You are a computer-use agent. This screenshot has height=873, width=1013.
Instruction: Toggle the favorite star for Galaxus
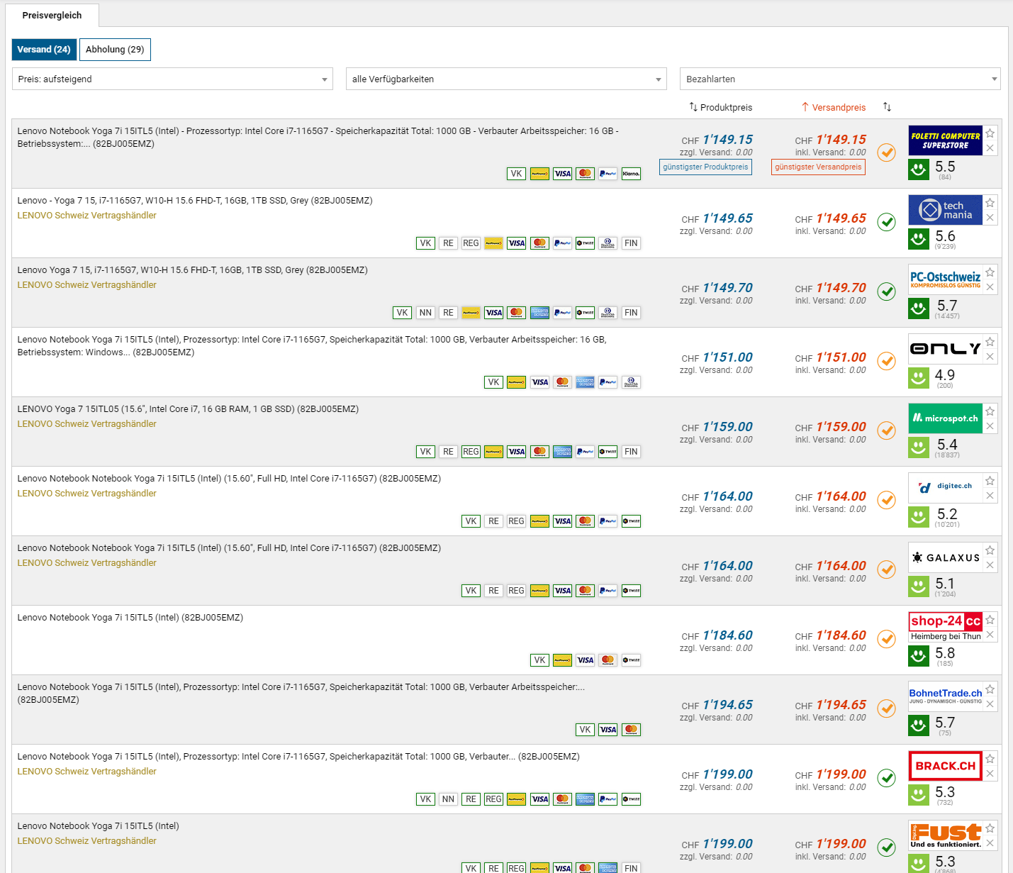(x=990, y=550)
